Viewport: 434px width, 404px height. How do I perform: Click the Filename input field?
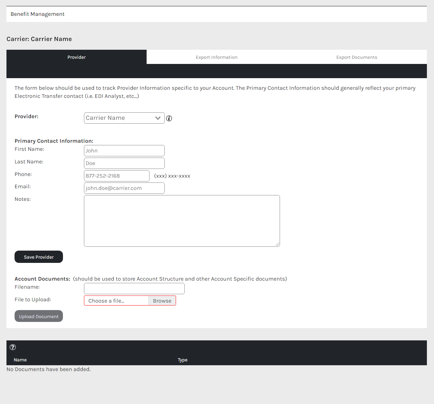134,288
